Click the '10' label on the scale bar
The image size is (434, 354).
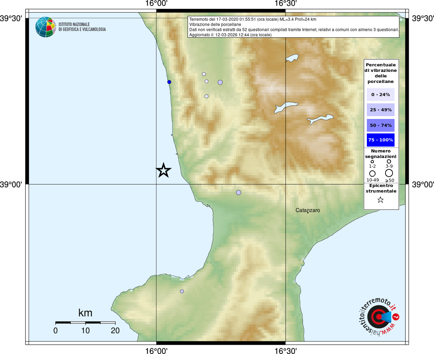85,330
